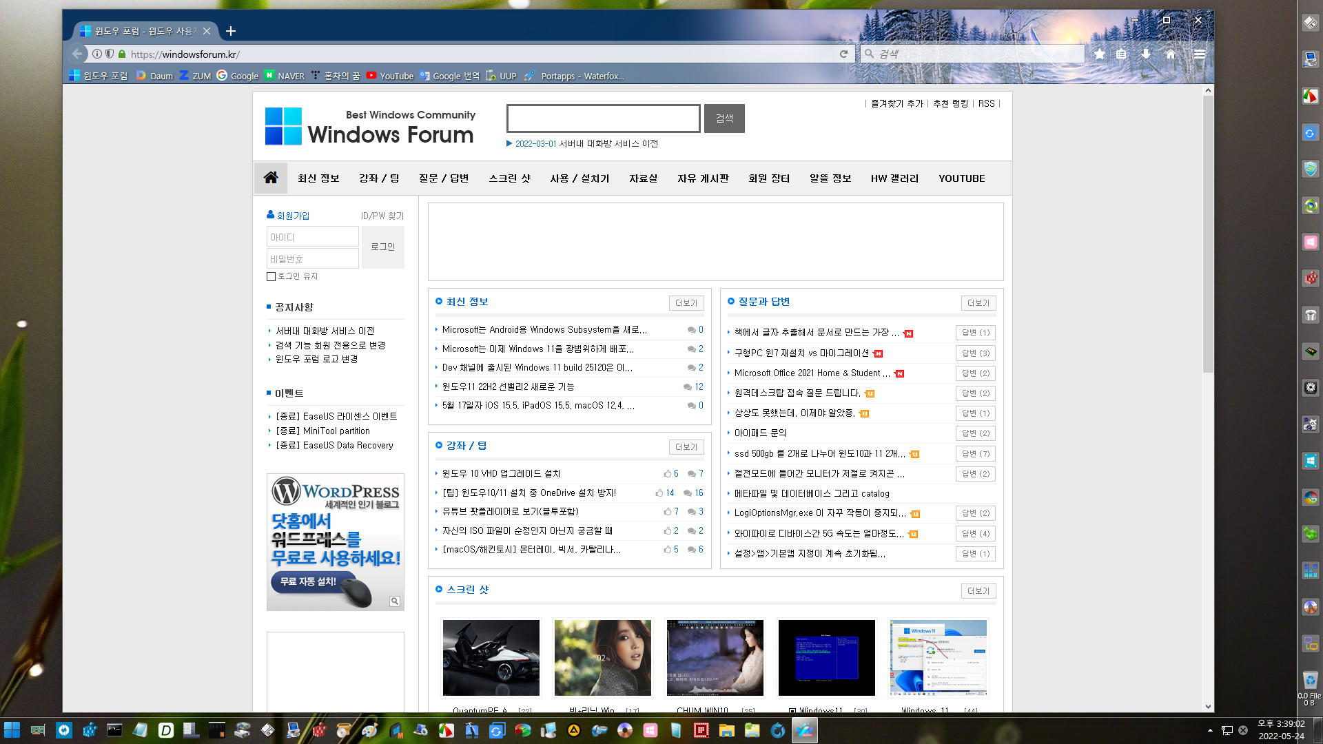This screenshot has width=1323, height=744.
Task: Click the magnifier on WordPress ad
Action: 395,601
